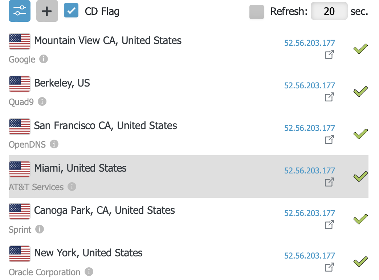
Task: Uncheck the CD Flag checkbox
Action: [71, 11]
